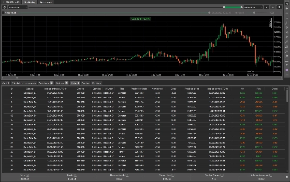The width and height of the screenshot is (290, 182).
Task: Open the purple drawing color swatch
Action: (287, 70)
